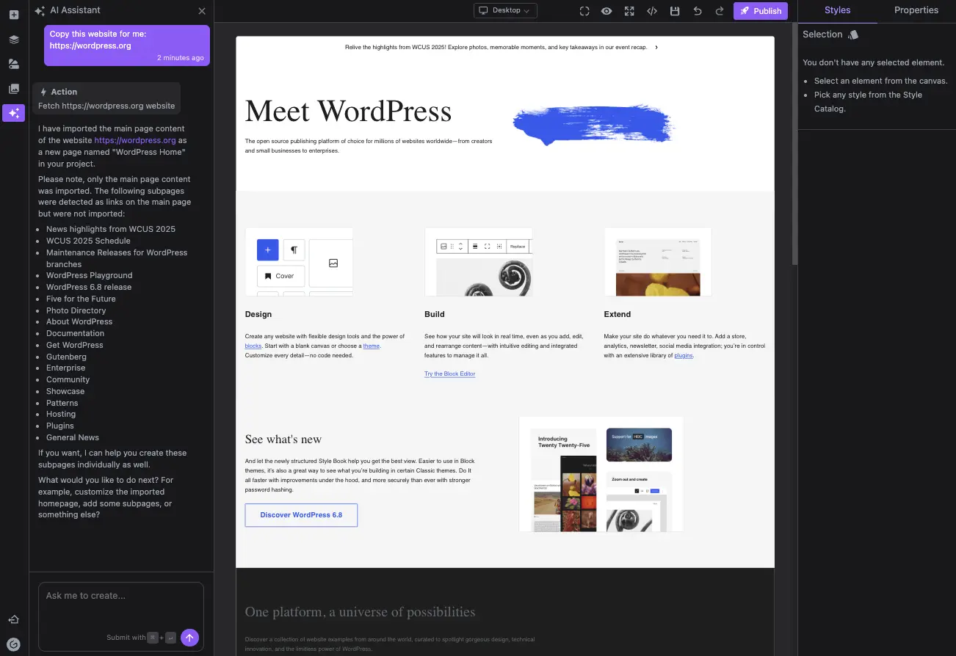Screen dimensions: 956x656
Task: Click the 'Meet WordPress' heading on canvas
Action: 348,111
